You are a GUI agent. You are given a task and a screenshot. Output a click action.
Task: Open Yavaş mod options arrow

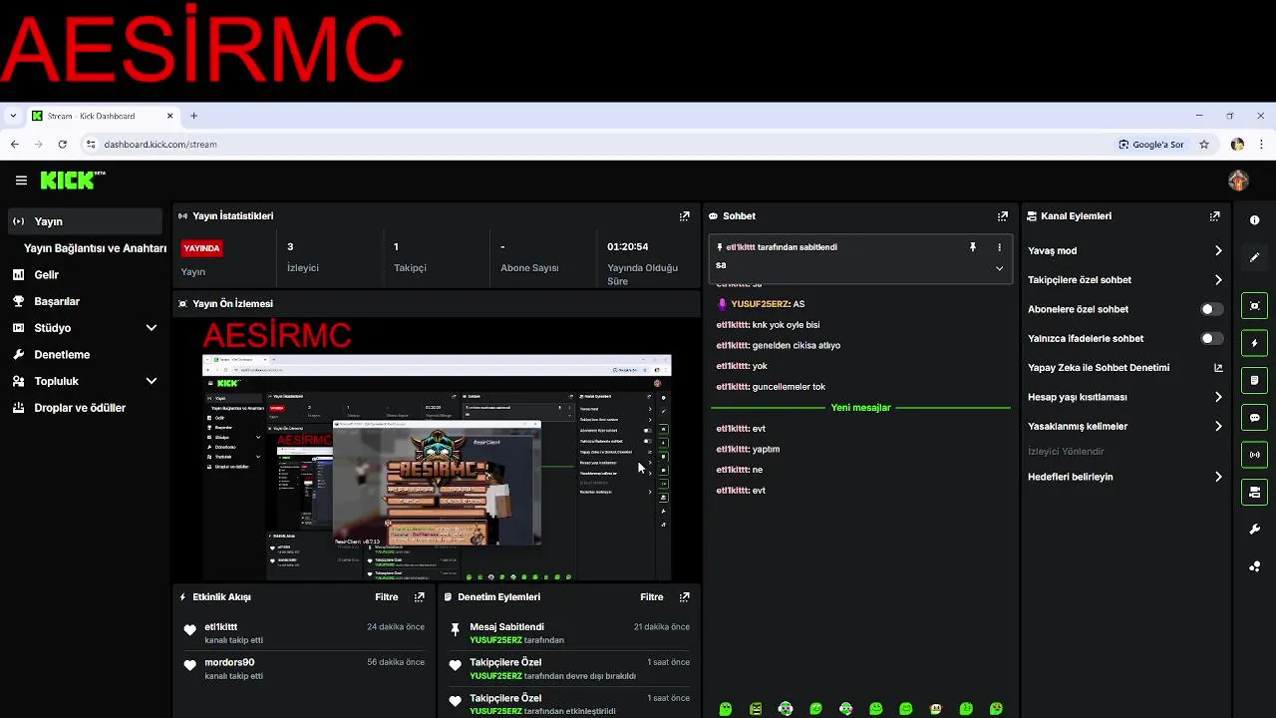(x=1218, y=251)
